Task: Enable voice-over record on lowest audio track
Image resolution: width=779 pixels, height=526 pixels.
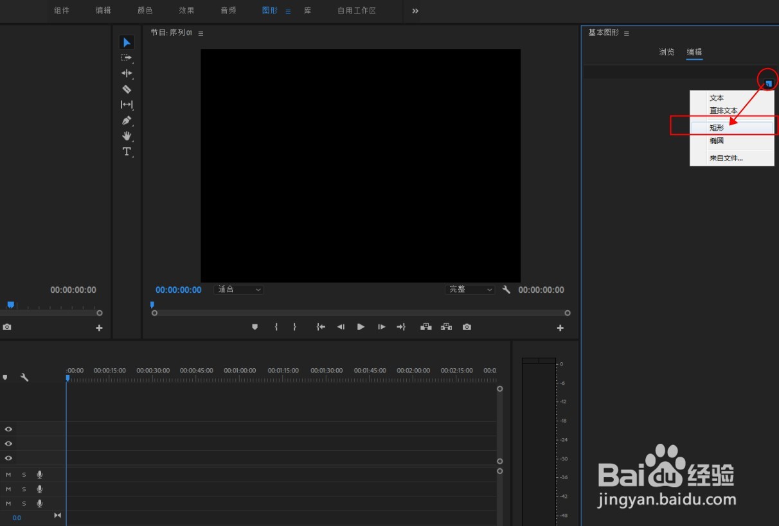Action: [x=40, y=504]
